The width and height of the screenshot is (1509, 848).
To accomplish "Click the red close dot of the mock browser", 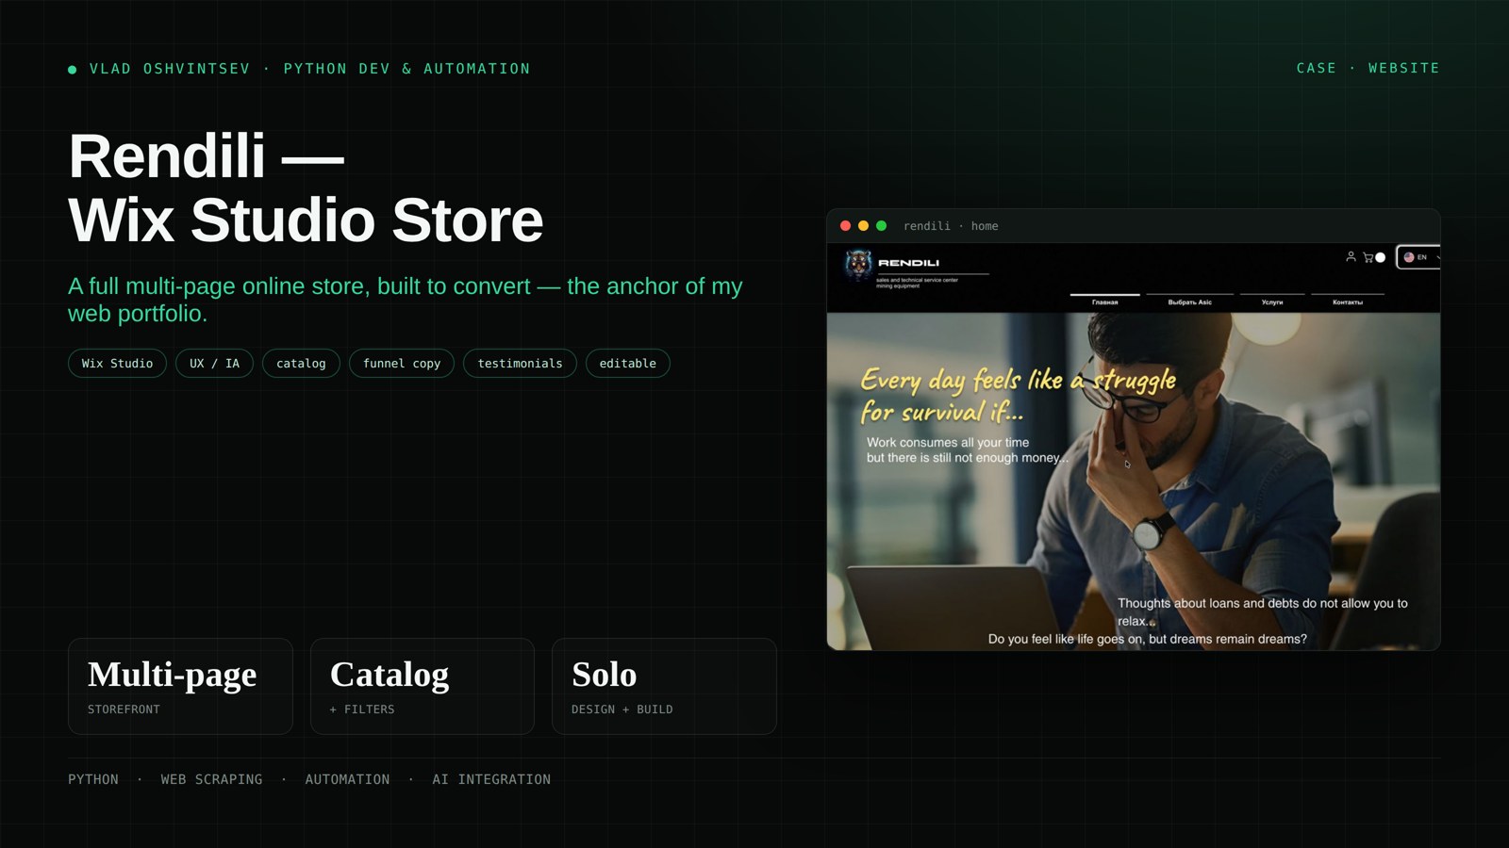I will pyautogui.click(x=845, y=226).
